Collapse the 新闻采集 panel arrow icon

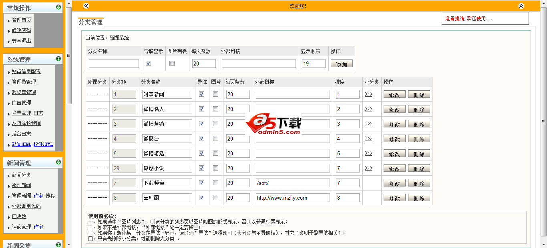coord(58,244)
